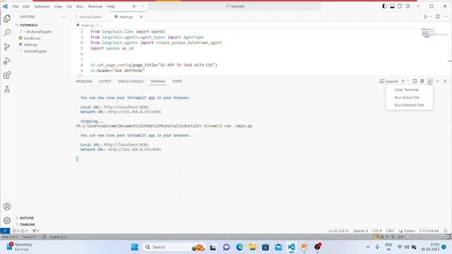
Task: Click the tutorial5 command center search box
Action: click(234, 6)
